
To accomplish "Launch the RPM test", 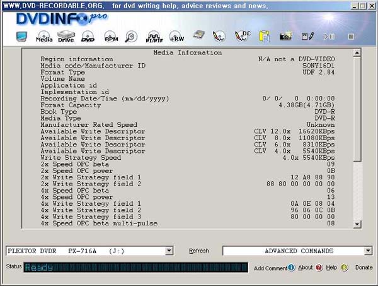I will coord(111,37).
